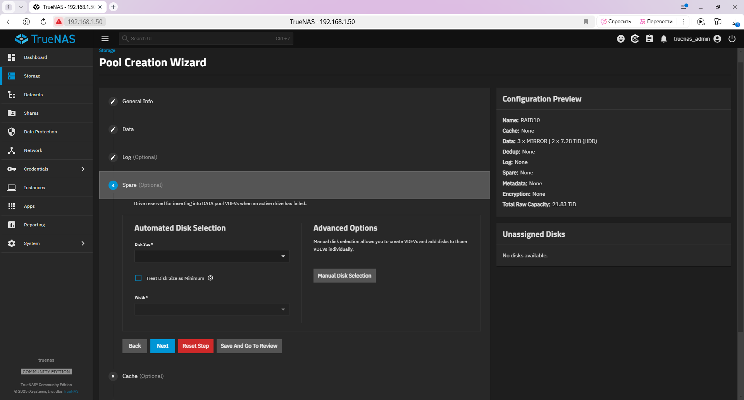This screenshot has width=744, height=400.
Task: Click the Storage breadcrumb link
Action: click(107, 50)
